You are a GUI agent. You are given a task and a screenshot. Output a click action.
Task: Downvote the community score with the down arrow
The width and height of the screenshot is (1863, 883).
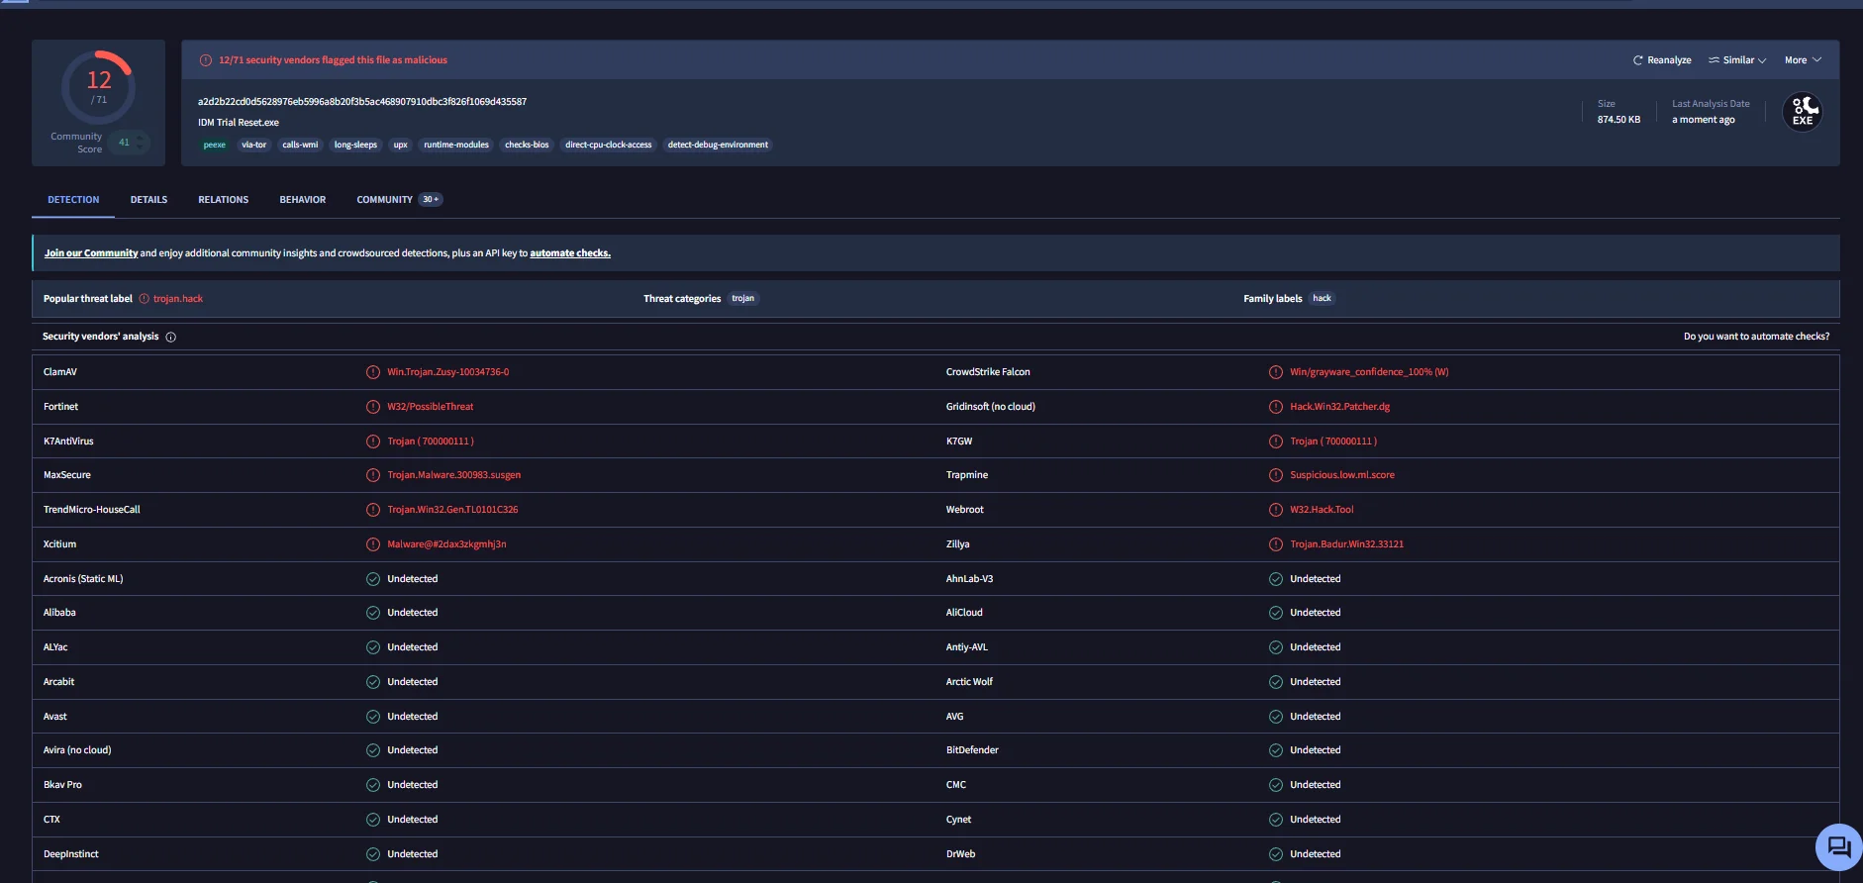(141, 147)
